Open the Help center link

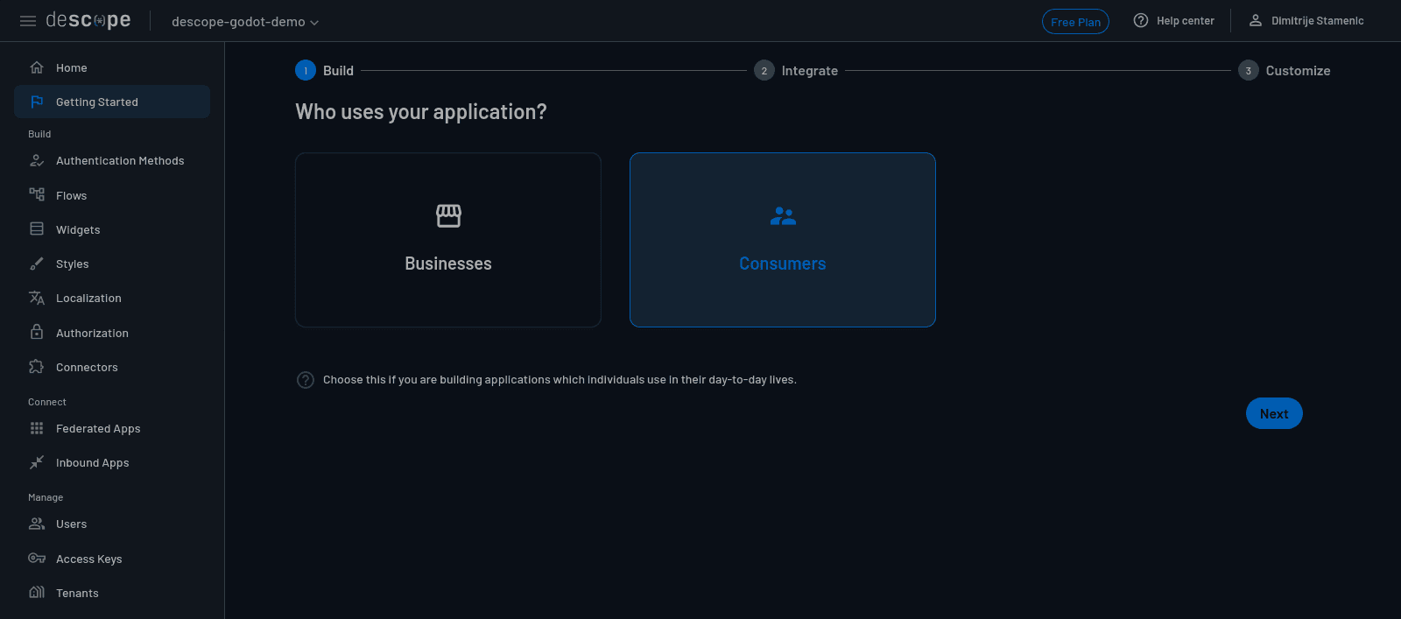(x=1174, y=21)
